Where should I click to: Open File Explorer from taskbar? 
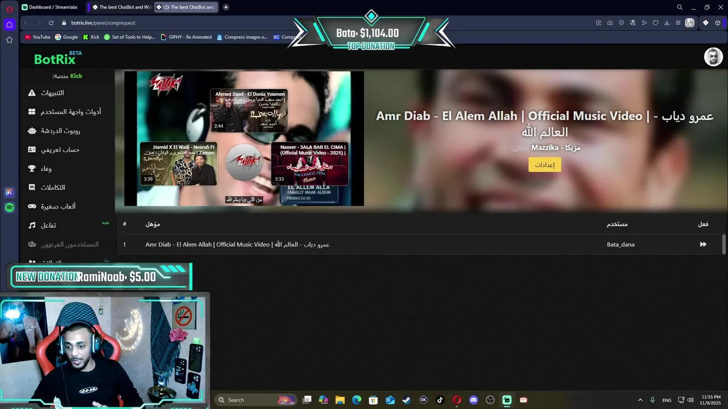(340, 400)
